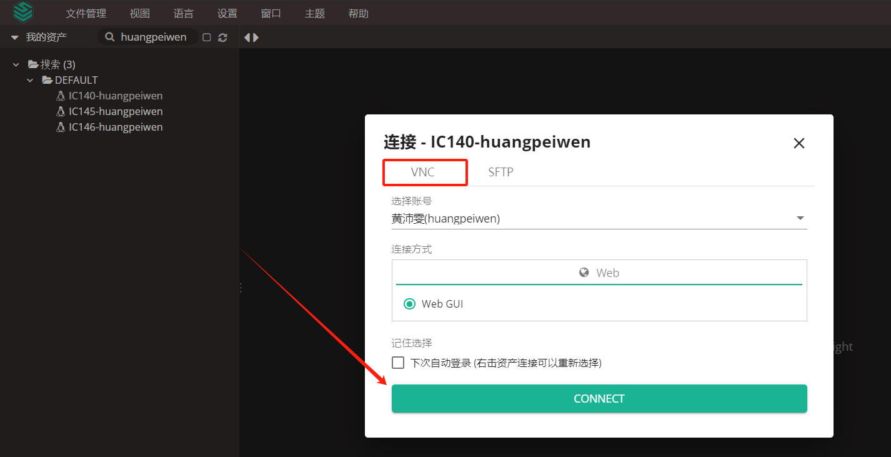Close the connection dialog
The image size is (891, 457).
point(799,143)
